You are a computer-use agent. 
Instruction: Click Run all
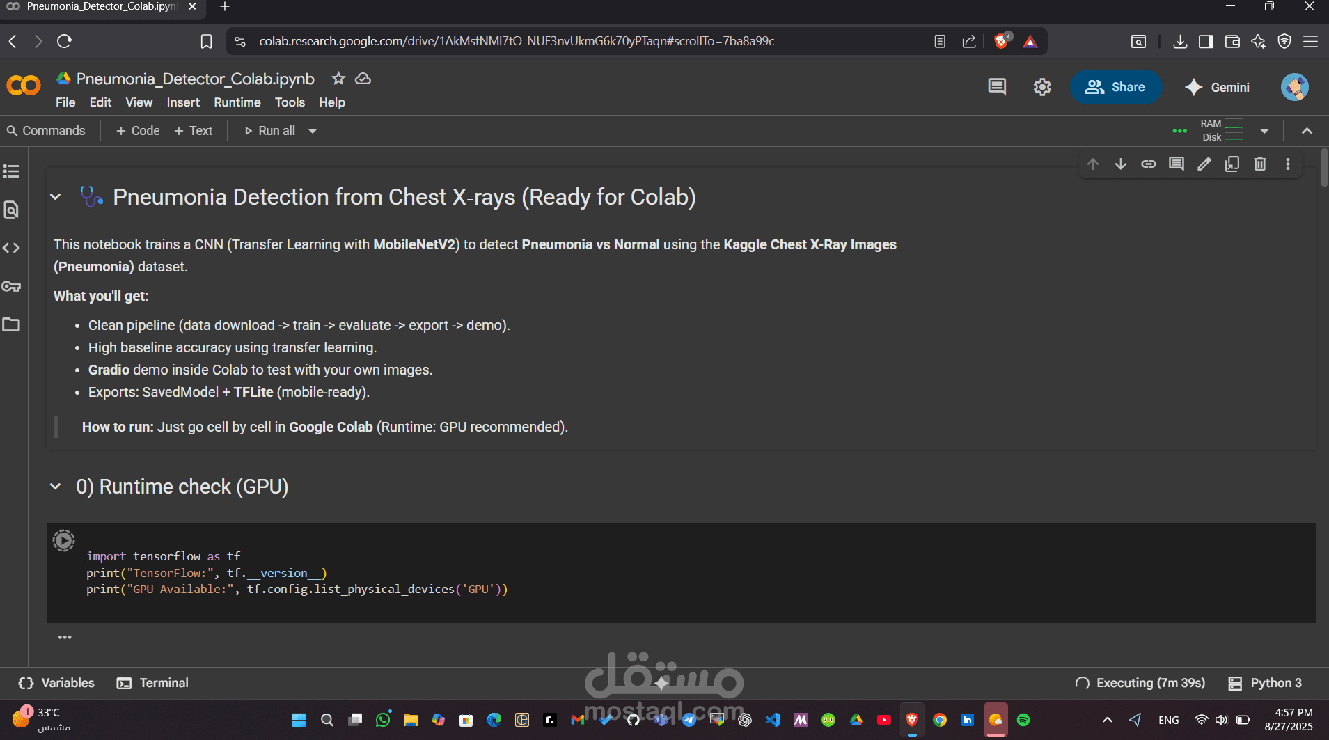(x=269, y=131)
